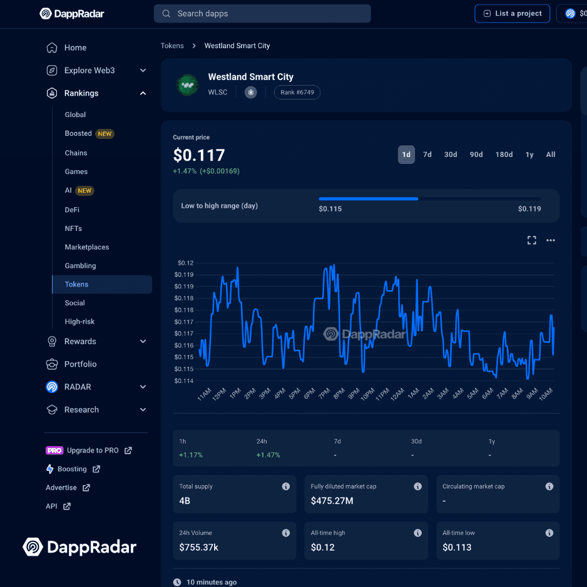Open chart more options ellipsis
587x587 pixels.
(x=550, y=240)
